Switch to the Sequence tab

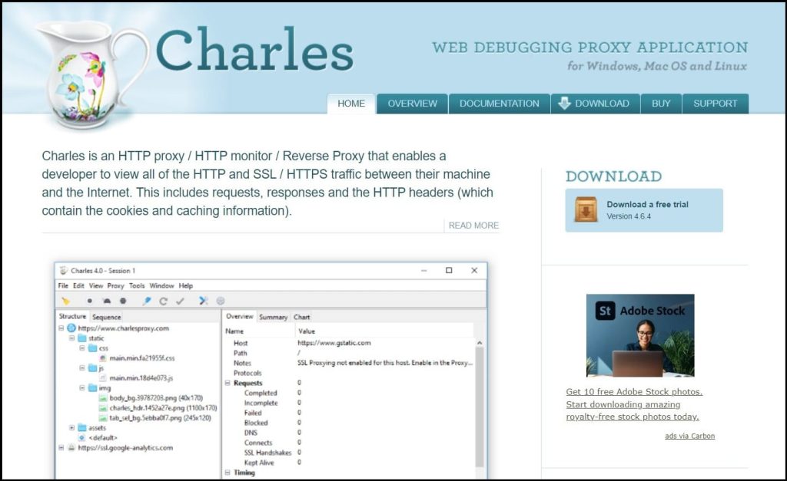(106, 317)
